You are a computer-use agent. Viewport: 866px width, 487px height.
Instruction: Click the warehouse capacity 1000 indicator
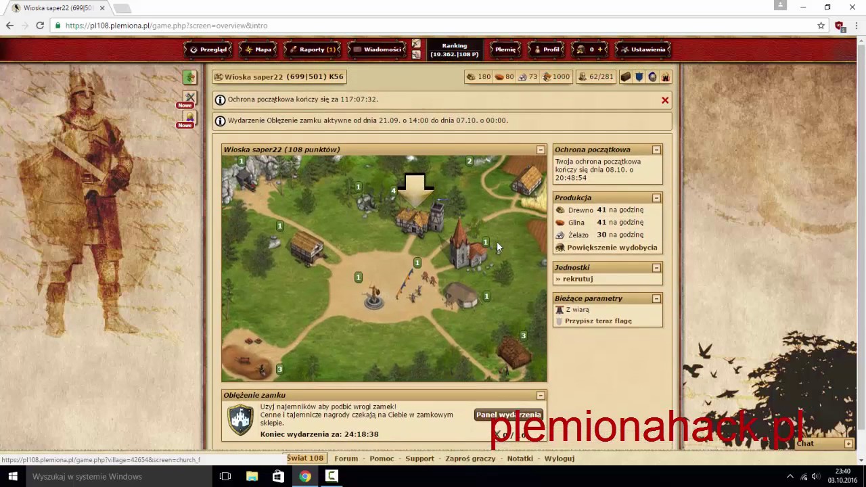click(x=556, y=76)
